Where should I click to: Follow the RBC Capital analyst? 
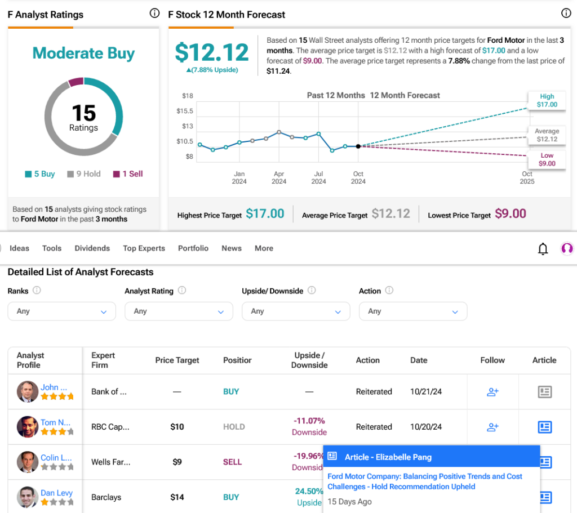click(492, 427)
